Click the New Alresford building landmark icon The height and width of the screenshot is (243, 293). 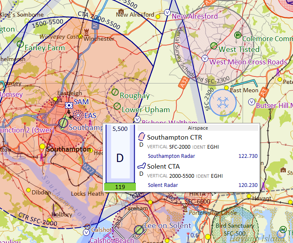click(121, 11)
